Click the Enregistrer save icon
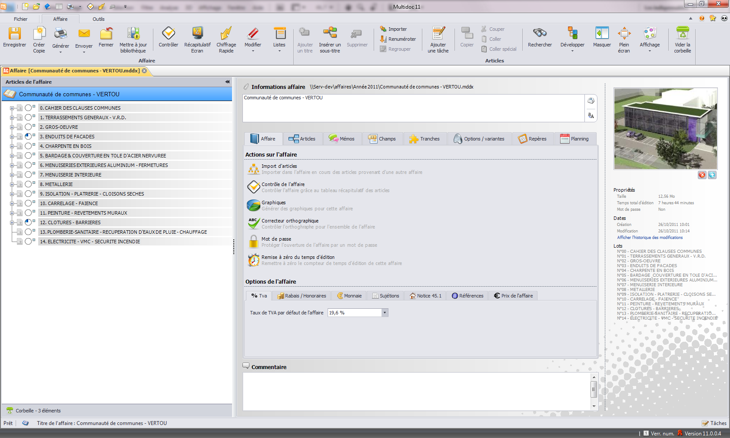The width and height of the screenshot is (730, 438). 14,34
